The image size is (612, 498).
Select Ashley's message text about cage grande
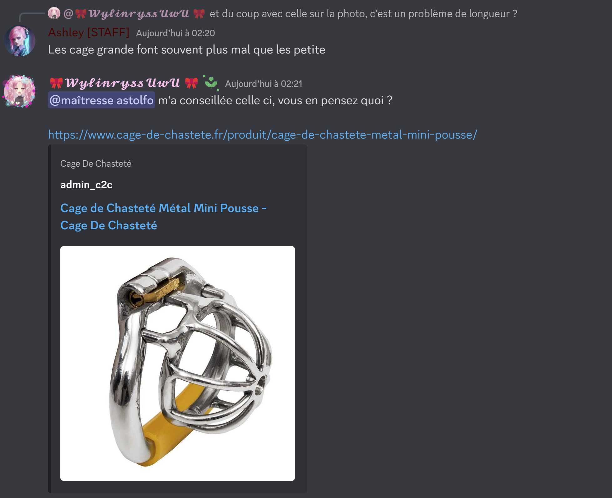point(187,50)
